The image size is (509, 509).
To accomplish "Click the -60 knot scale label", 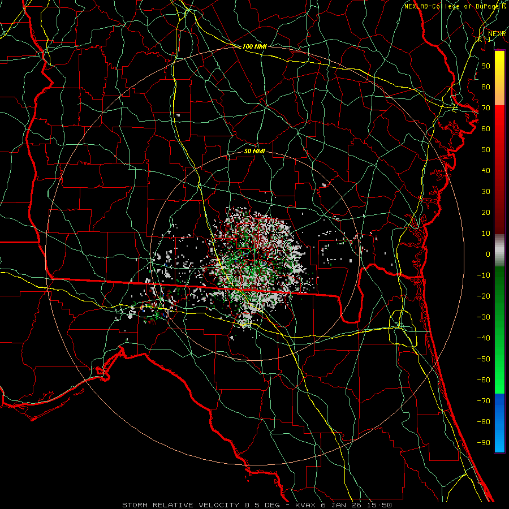I will [484, 380].
